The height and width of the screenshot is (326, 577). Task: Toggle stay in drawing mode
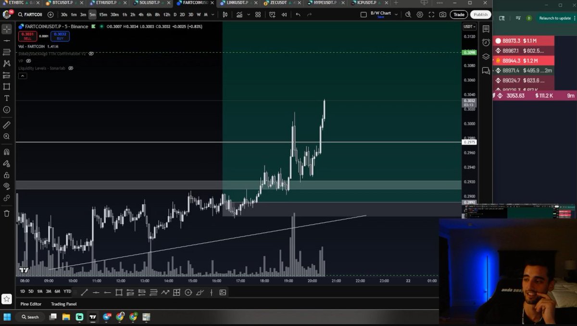7,164
